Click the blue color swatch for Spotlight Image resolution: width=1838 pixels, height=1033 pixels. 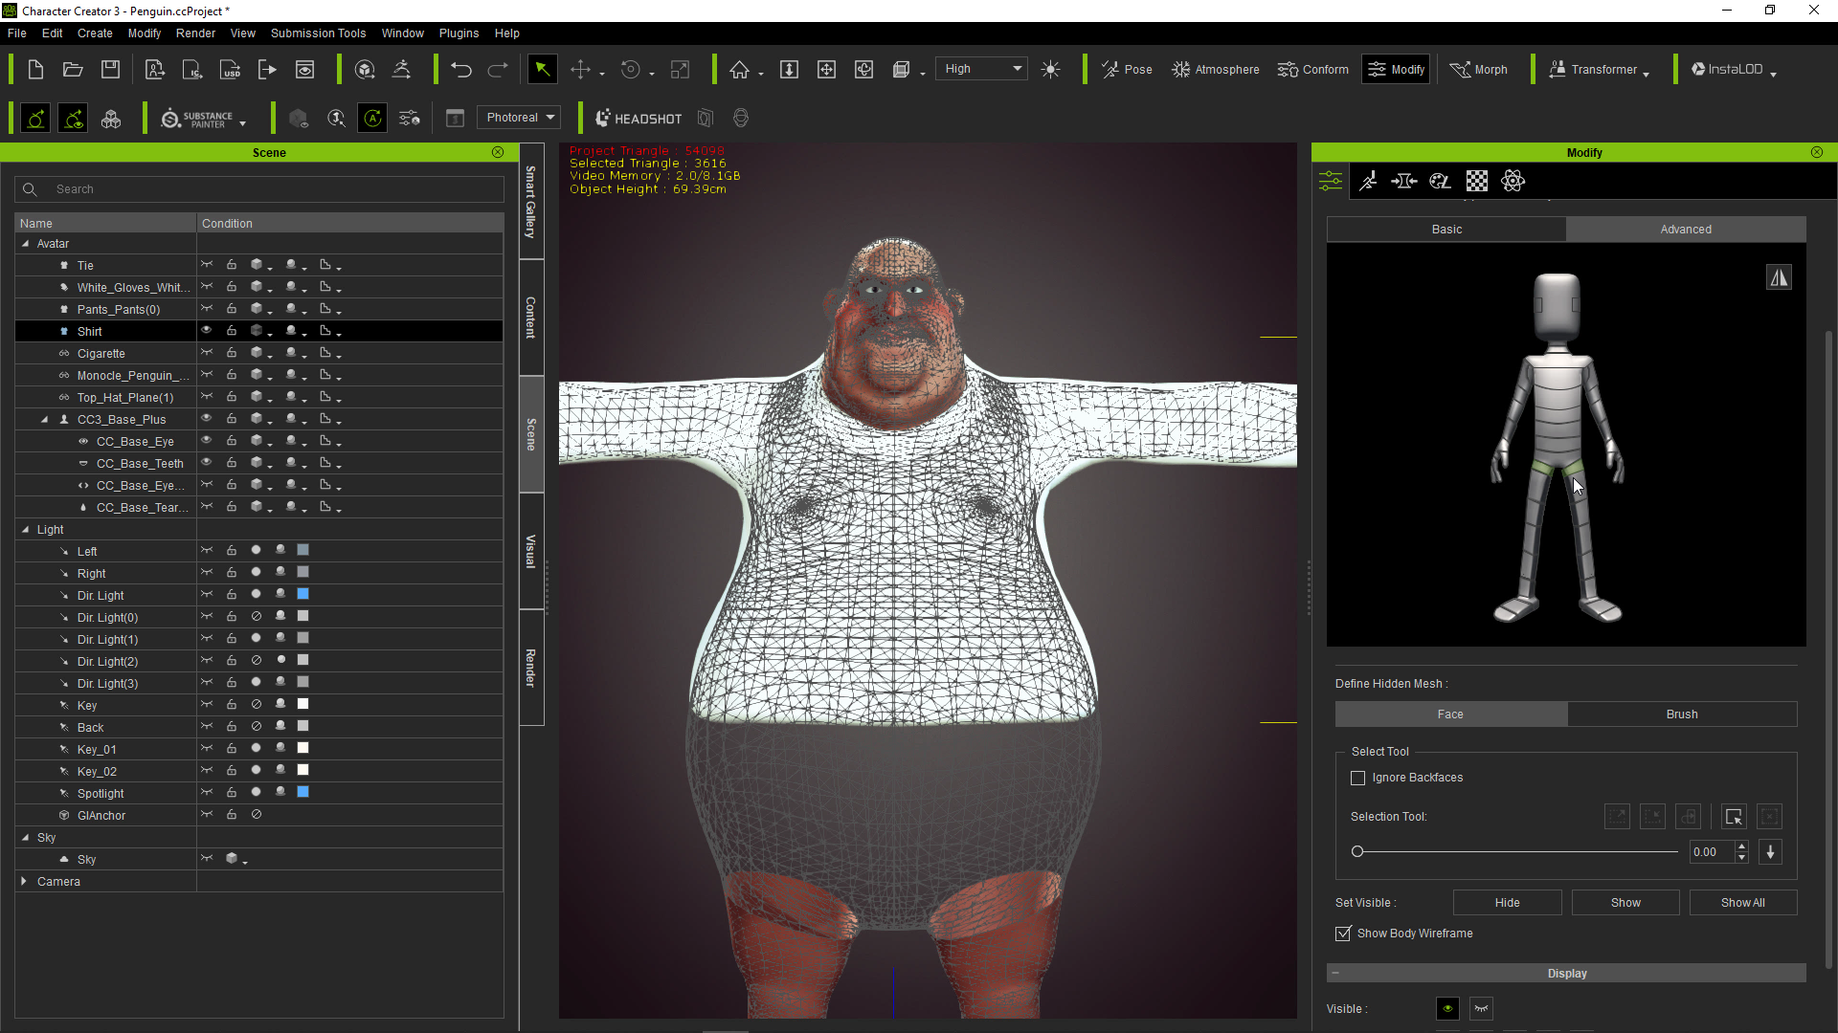303,792
